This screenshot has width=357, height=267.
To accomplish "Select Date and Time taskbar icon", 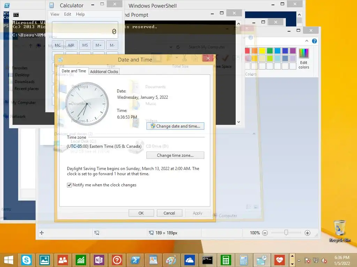I will 261,260.
